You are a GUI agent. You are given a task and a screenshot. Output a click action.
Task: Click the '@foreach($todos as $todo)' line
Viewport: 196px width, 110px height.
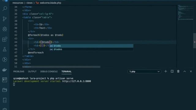46,35
